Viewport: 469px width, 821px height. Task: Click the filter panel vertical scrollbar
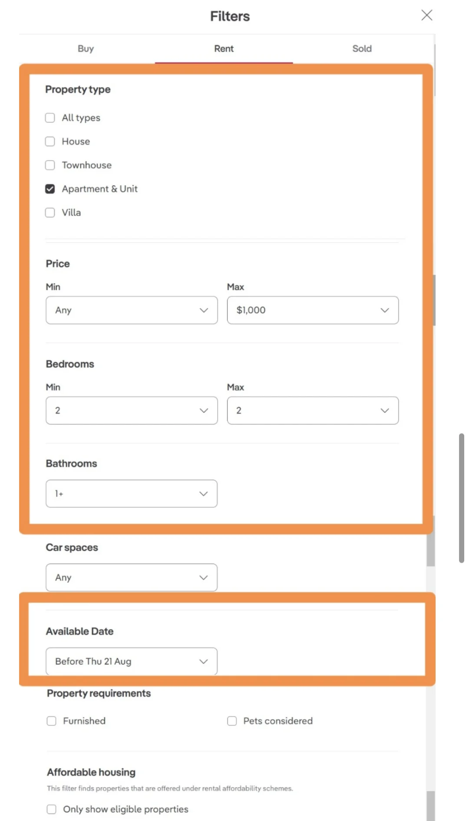462,498
